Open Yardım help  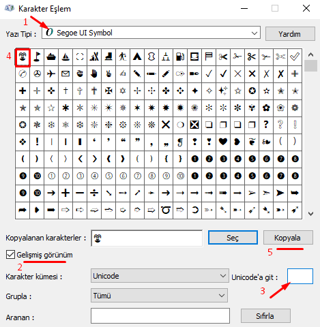pos(290,34)
